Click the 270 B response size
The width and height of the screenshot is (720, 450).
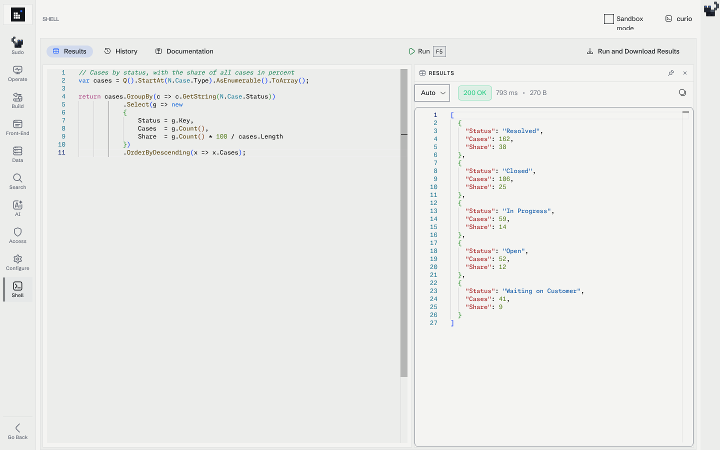[x=538, y=93]
